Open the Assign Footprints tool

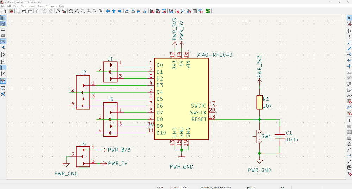pos(189,11)
